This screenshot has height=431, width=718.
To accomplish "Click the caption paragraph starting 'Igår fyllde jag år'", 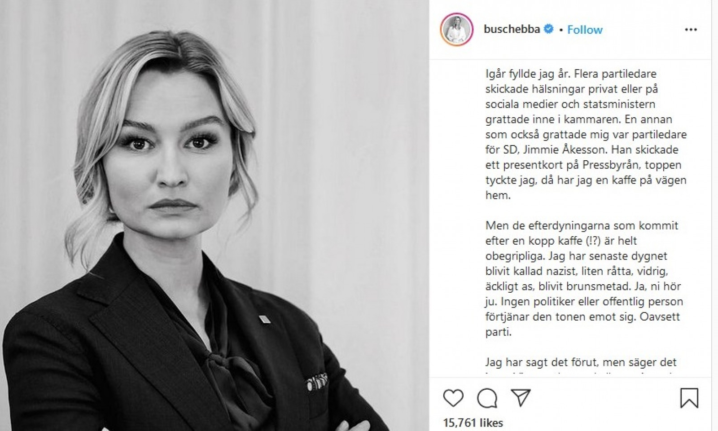I will point(586,134).
